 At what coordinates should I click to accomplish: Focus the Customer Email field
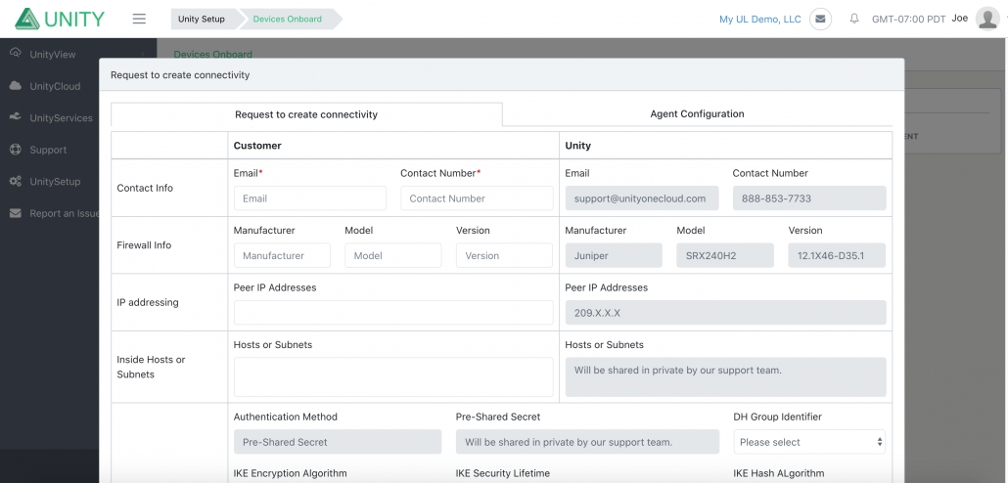click(x=310, y=198)
